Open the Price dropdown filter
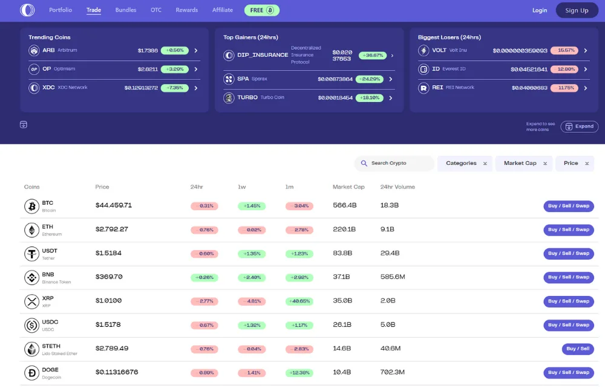The image size is (605, 389). pyautogui.click(x=574, y=163)
